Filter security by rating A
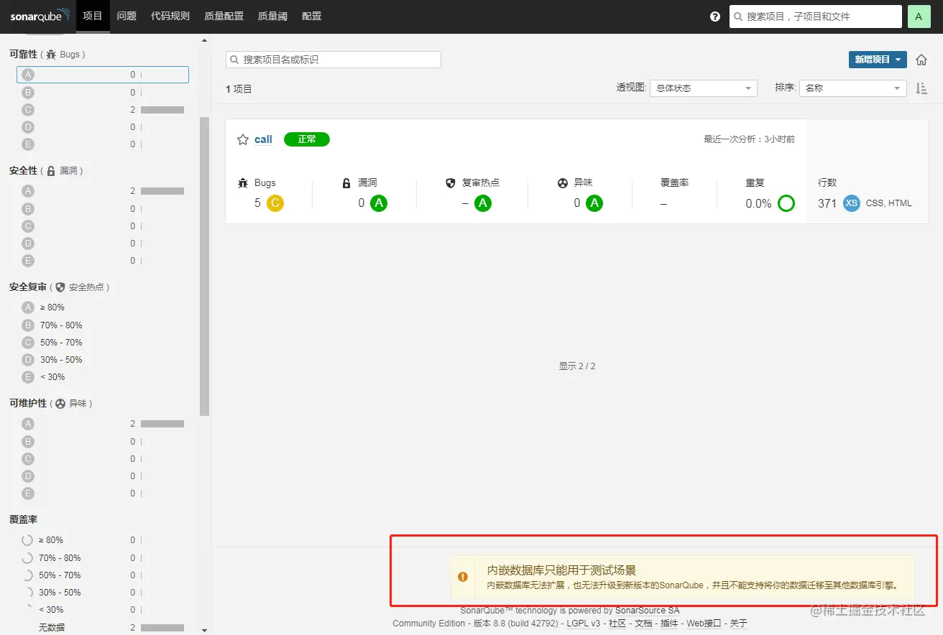 (x=103, y=191)
